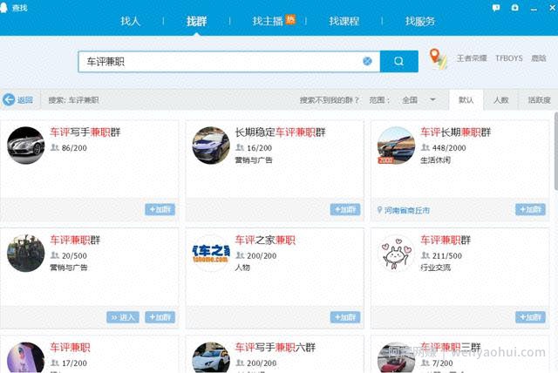The image size is (558, 373).
Task: Clear the search box text
Action: [x=367, y=61]
